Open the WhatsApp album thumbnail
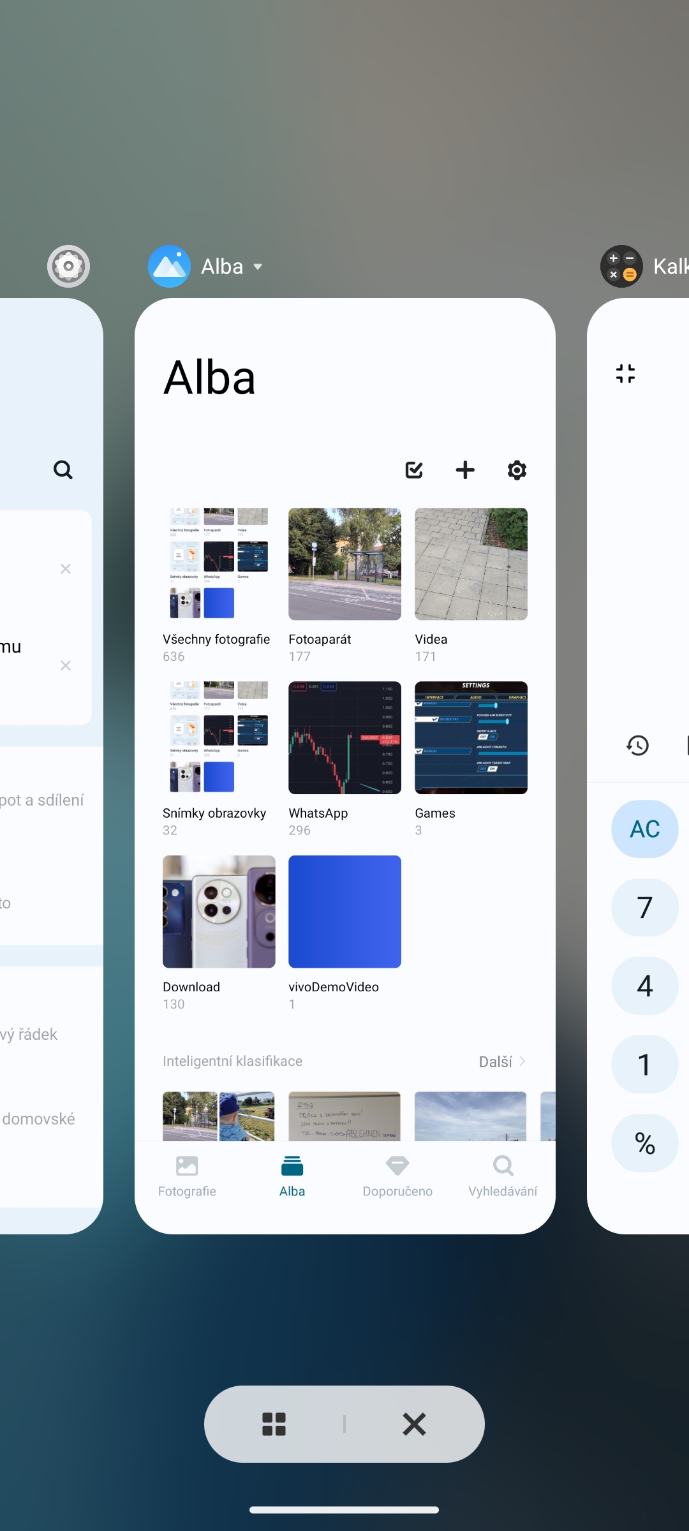689x1531 pixels. click(x=344, y=737)
